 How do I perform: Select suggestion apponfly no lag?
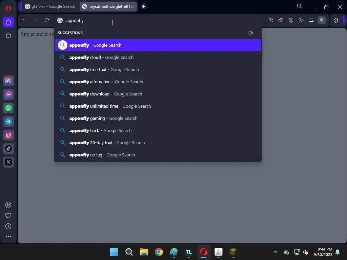coord(158,155)
